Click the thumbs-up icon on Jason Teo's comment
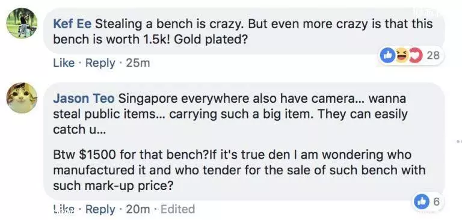The width and height of the screenshot is (462, 220). [x=422, y=201]
